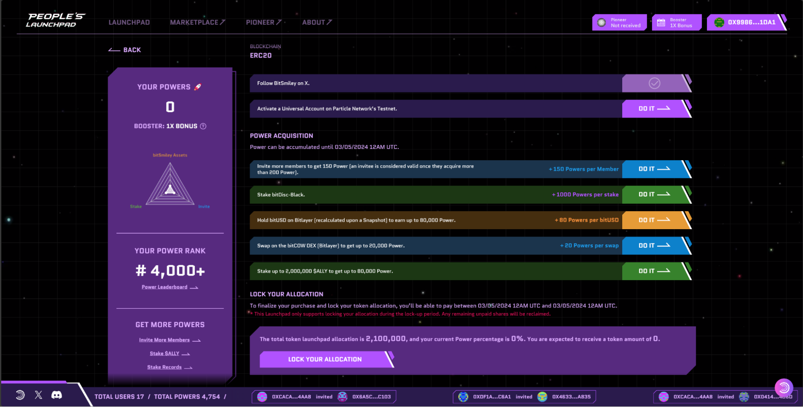Click the '+80 Powers per bitUSD' reward text
Screen dimensions: 803x407
click(x=586, y=220)
